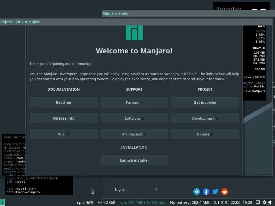Click the No battery status entry
The width and height of the screenshot is (275, 206).
[180, 203]
